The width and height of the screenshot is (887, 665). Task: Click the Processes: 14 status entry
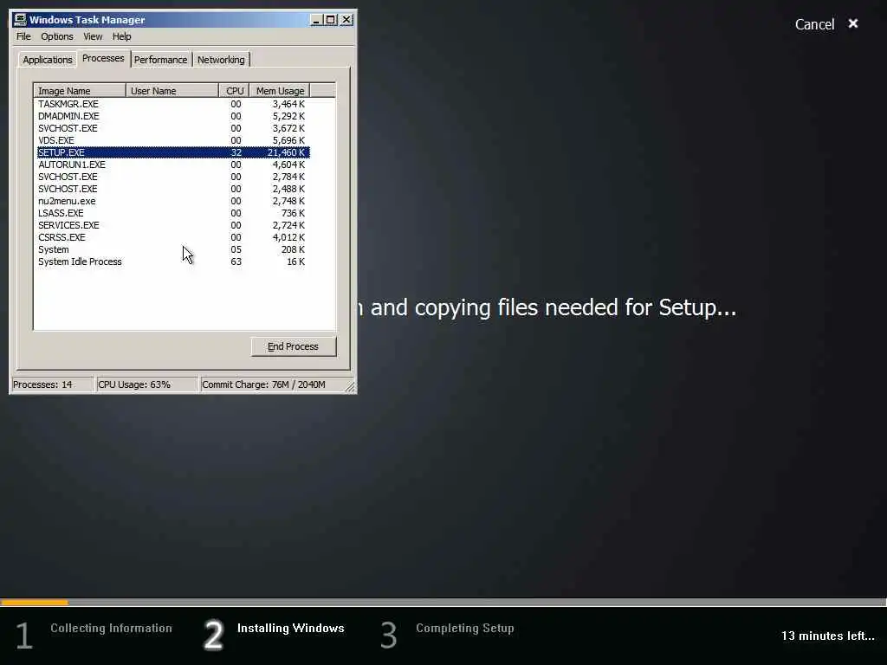[53, 384]
